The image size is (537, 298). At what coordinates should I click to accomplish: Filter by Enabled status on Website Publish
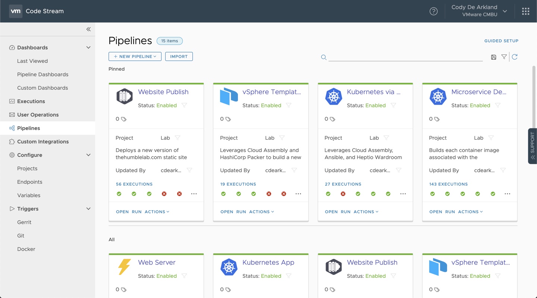(184, 105)
